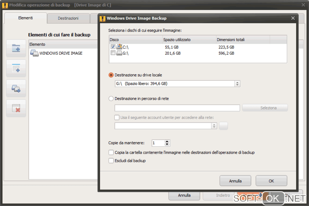Select Destinazione in percorso di rete option
The height and width of the screenshot is (206, 309).
tap(111, 98)
